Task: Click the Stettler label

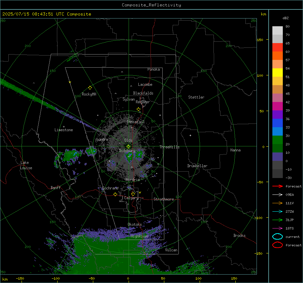Action: [x=196, y=97]
